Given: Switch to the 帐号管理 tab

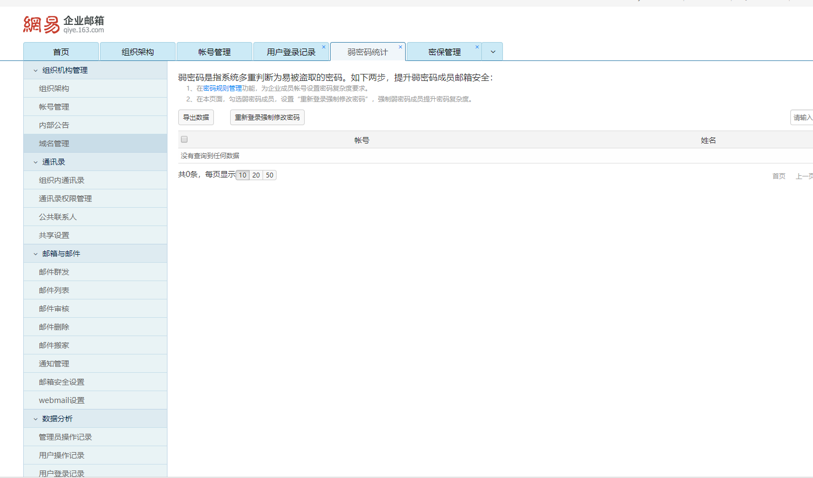Looking at the screenshot, I should click(x=214, y=52).
